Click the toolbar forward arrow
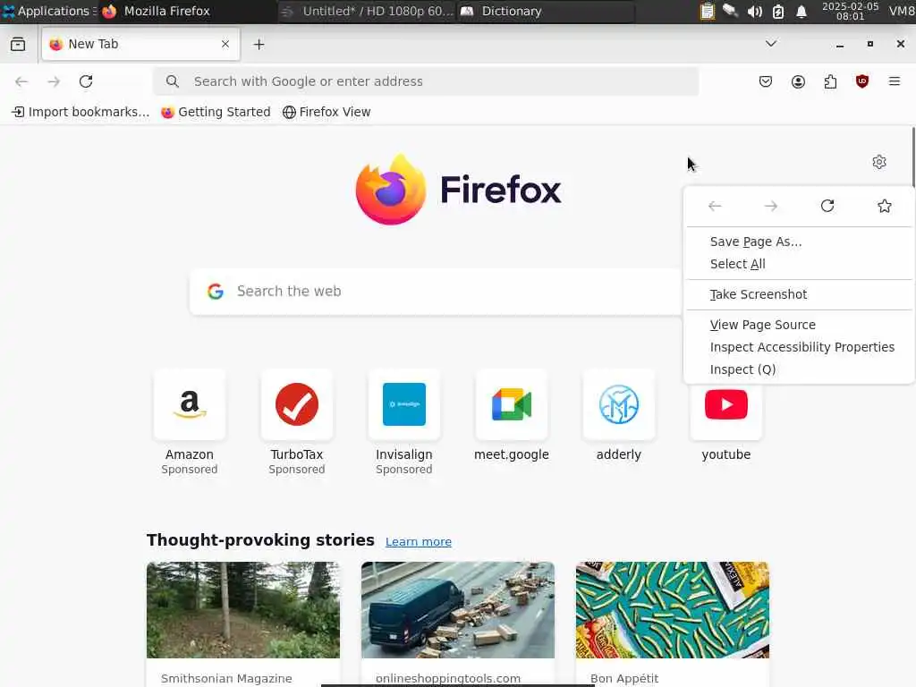Viewport: 916px width, 687px height. [x=54, y=81]
